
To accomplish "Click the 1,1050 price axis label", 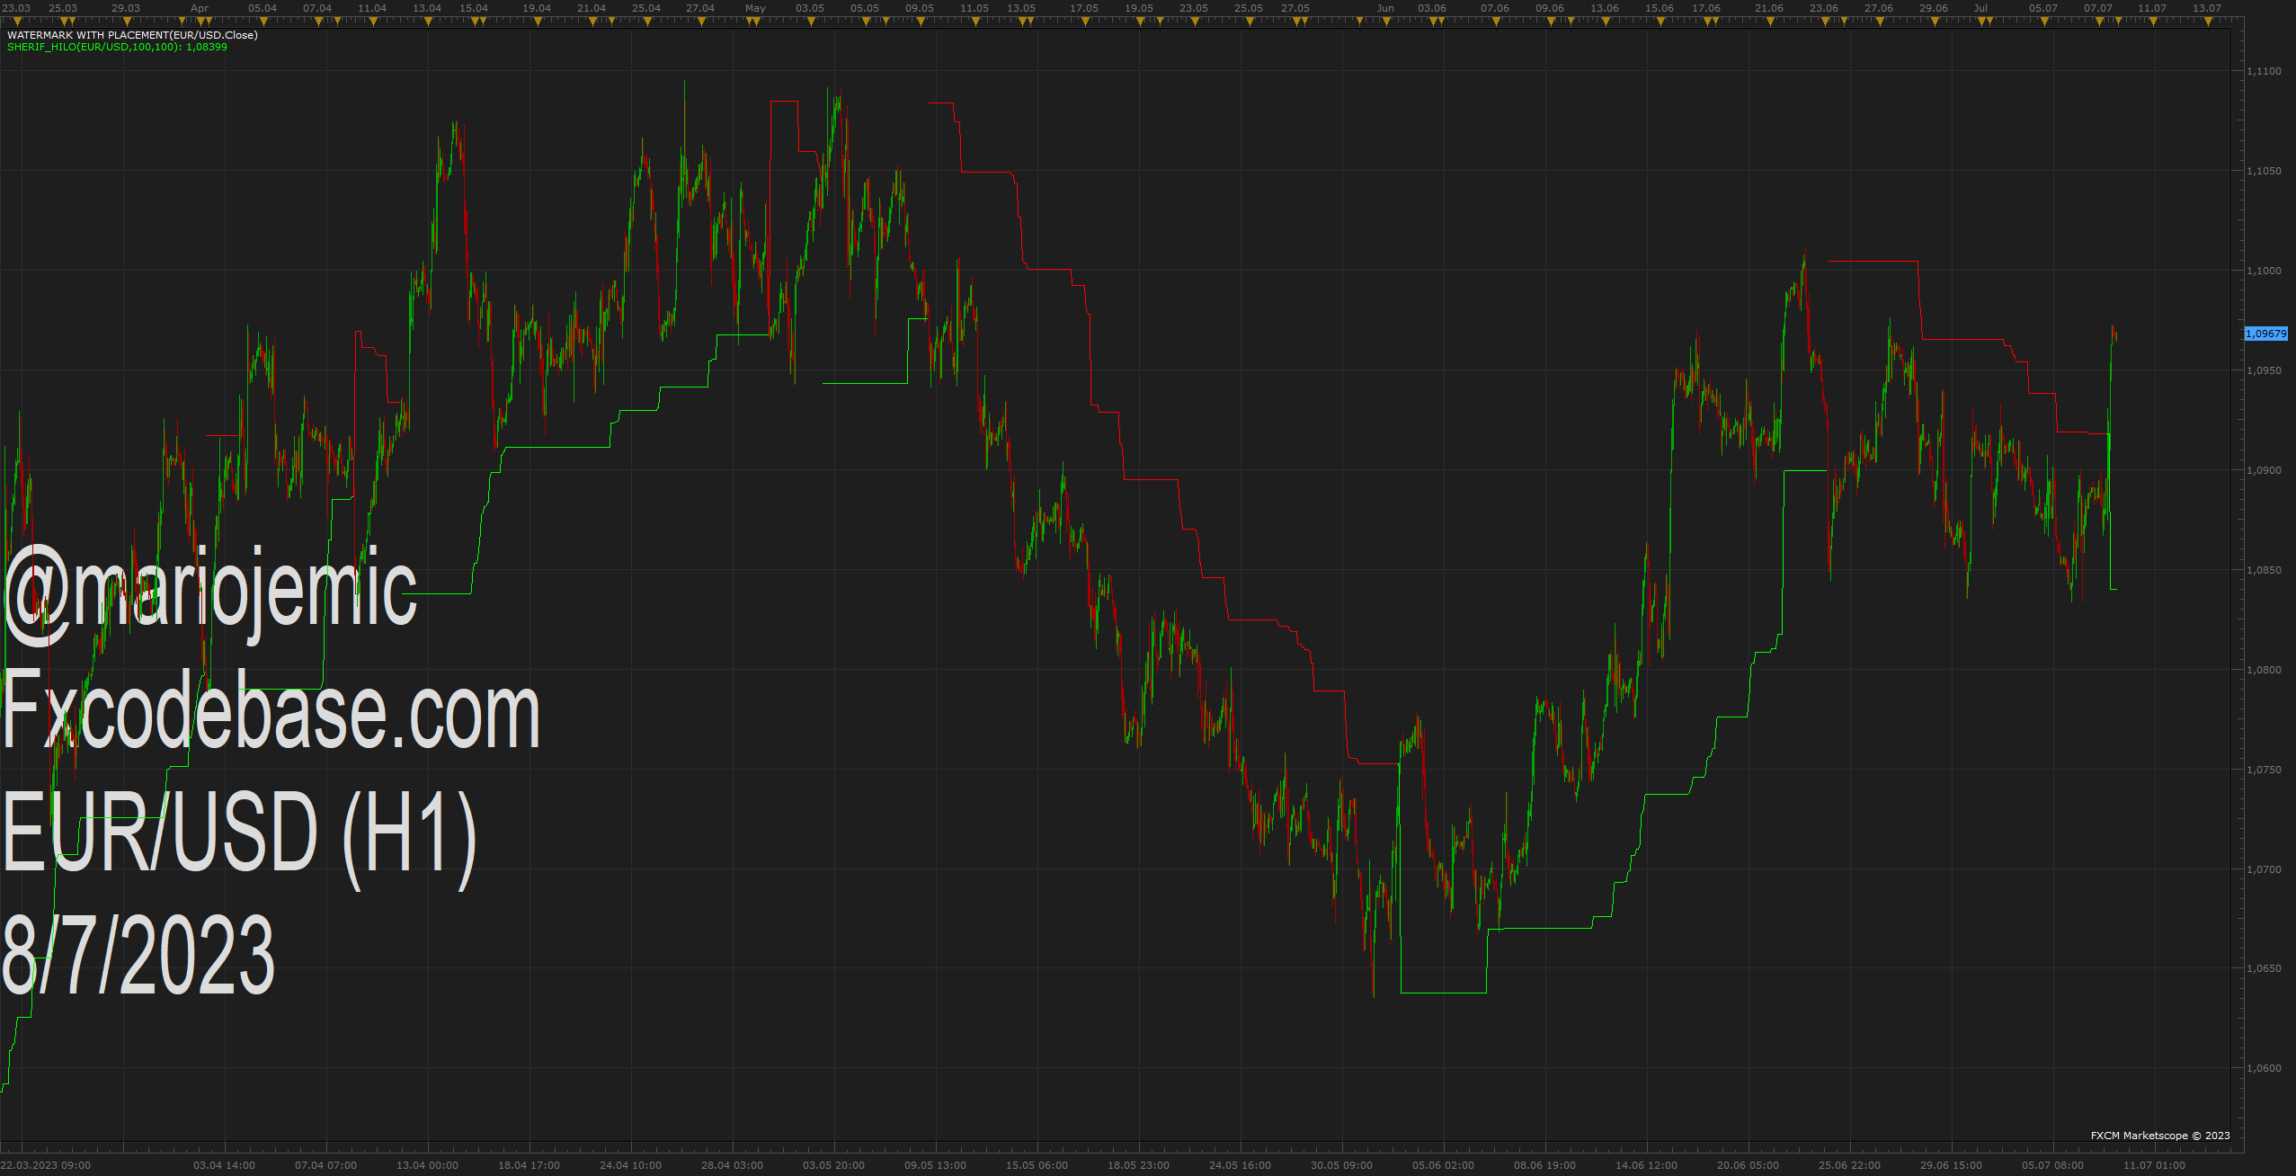I will coord(2264,171).
